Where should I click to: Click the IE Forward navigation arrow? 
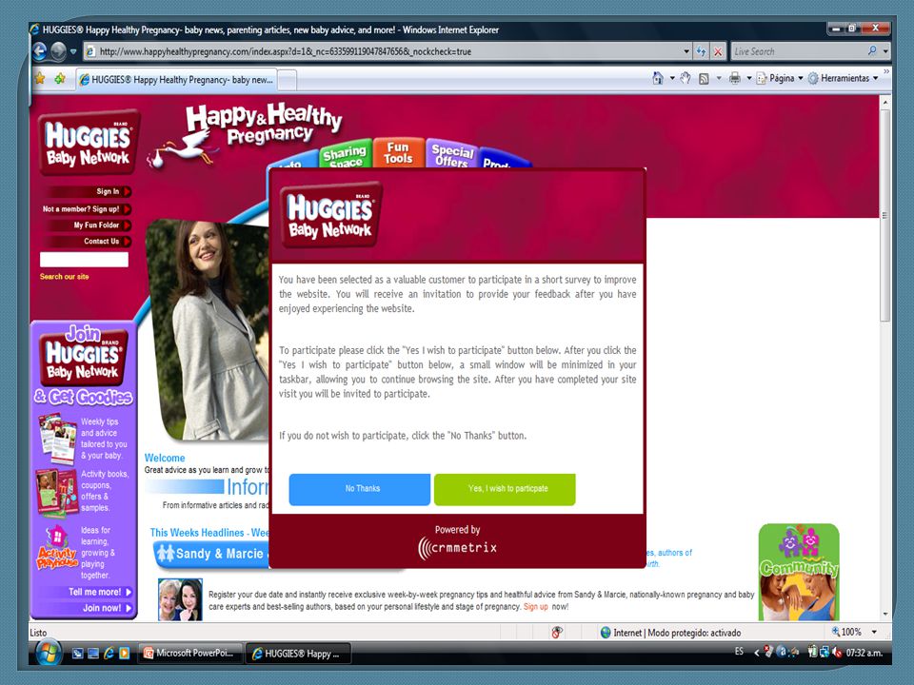tap(58, 51)
